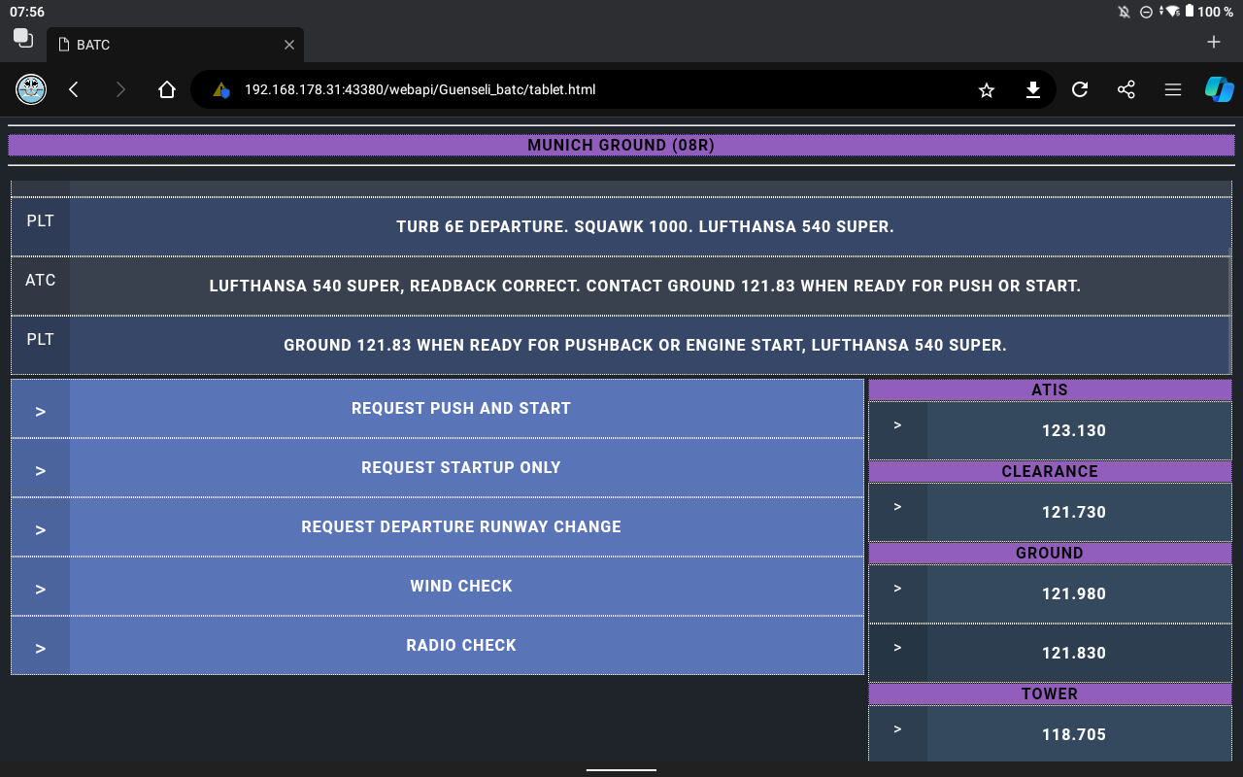Click the ATC label in message log
Screen dimensions: 1243x777
coord(41,281)
